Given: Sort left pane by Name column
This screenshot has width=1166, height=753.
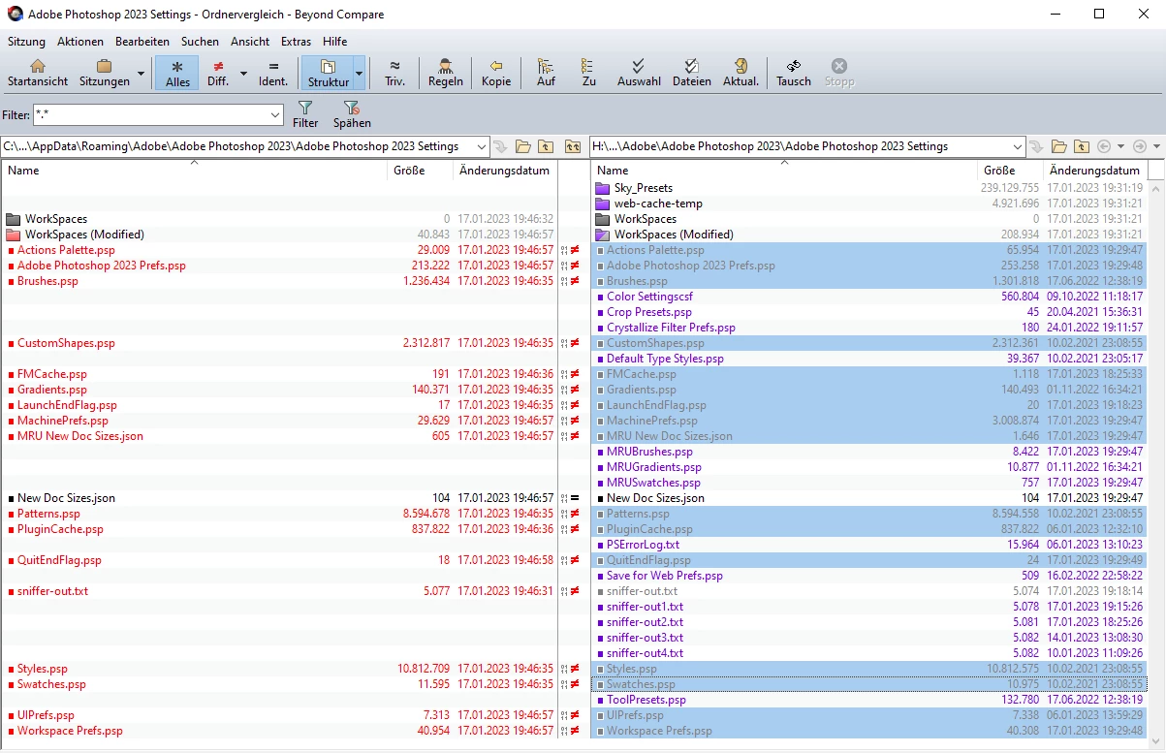Looking at the screenshot, I should (x=194, y=171).
